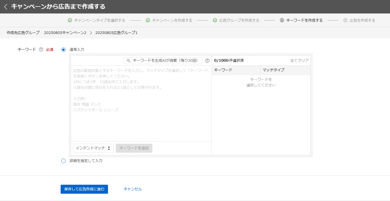Click green check icon for キャンペーンタイプを選択する
Screen dimensions: 390x201
coord(70,21)
